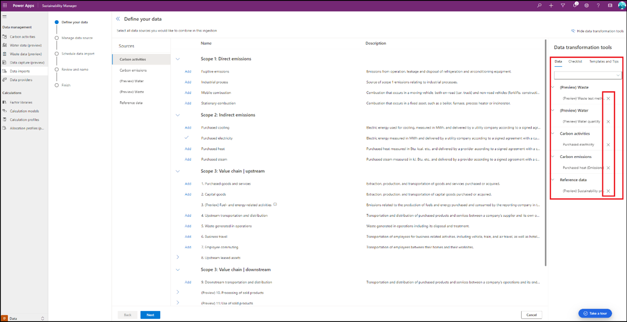Screen dimensions: 627x322
Task: Open Calculation profiles in the navigation
Action: (24, 120)
